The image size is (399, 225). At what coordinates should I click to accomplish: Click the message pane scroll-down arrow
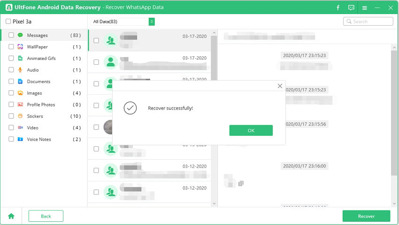(x=394, y=203)
